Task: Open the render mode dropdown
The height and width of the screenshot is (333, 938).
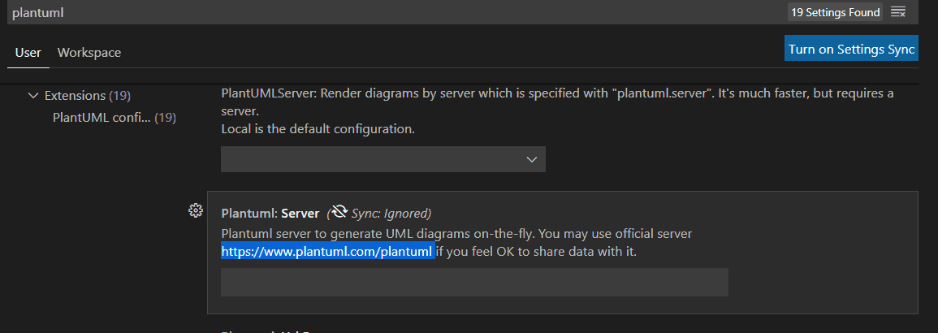Action: pyautogui.click(x=383, y=159)
